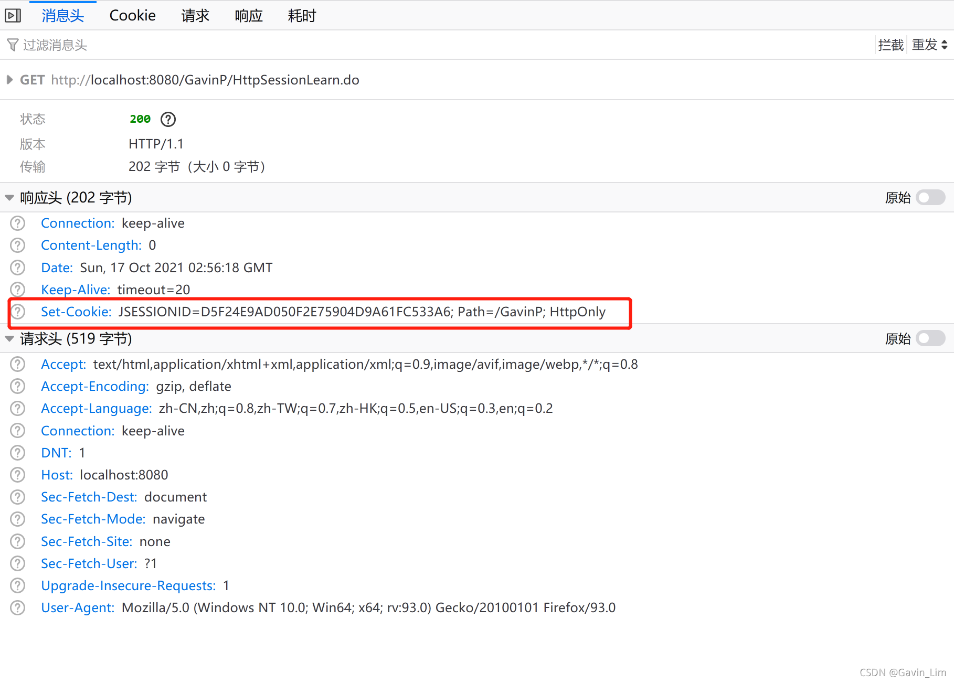
Task: Click help icon beside Host header
Action: click(18, 475)
